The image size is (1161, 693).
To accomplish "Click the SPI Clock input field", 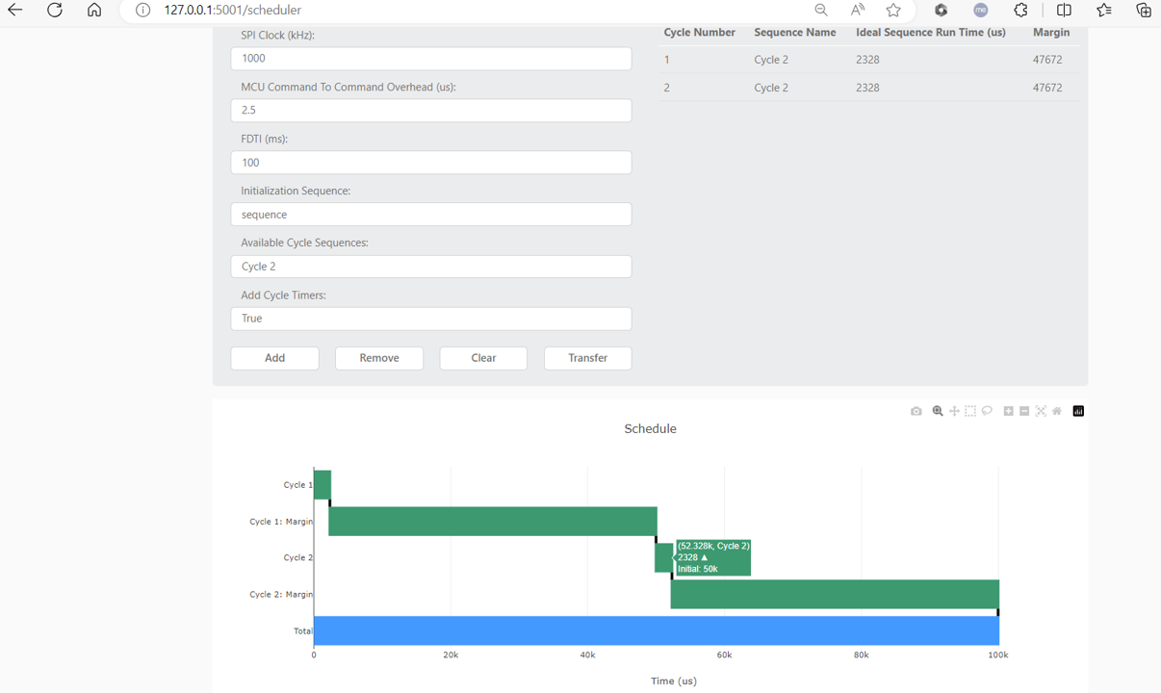I will tap(430, 58).
